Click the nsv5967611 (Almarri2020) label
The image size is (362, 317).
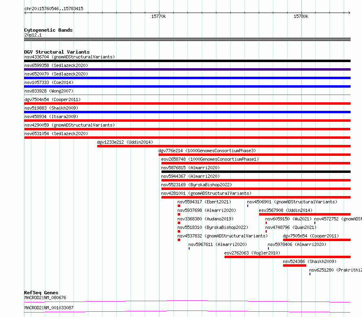[x=218, y=244]
